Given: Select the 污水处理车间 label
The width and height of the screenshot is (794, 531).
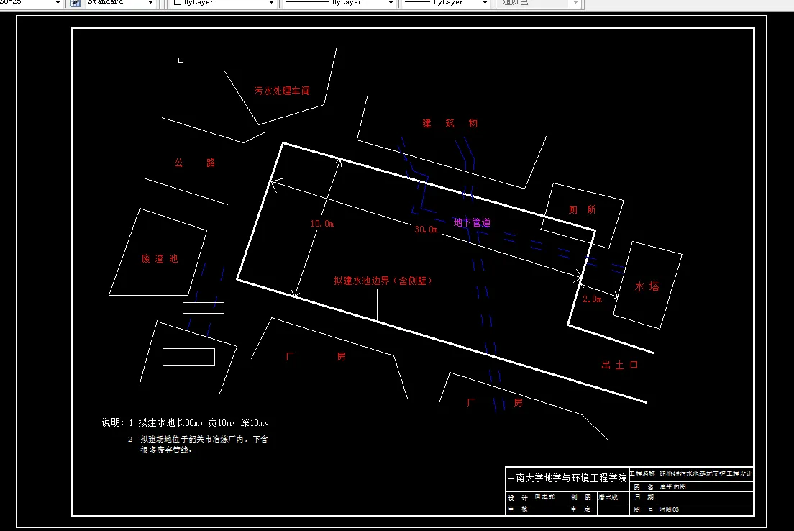Looking at the screenshot, I should click(281, 91).
